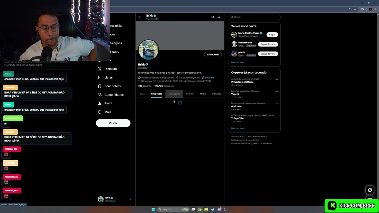The height and width of the screenshot is (213, 379).
Task: Open options for Andressa trend
Action: click(277, 104)
